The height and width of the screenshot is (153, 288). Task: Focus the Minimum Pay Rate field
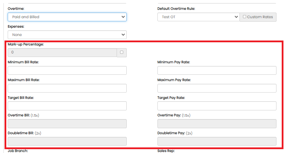[x=217, y=71]
